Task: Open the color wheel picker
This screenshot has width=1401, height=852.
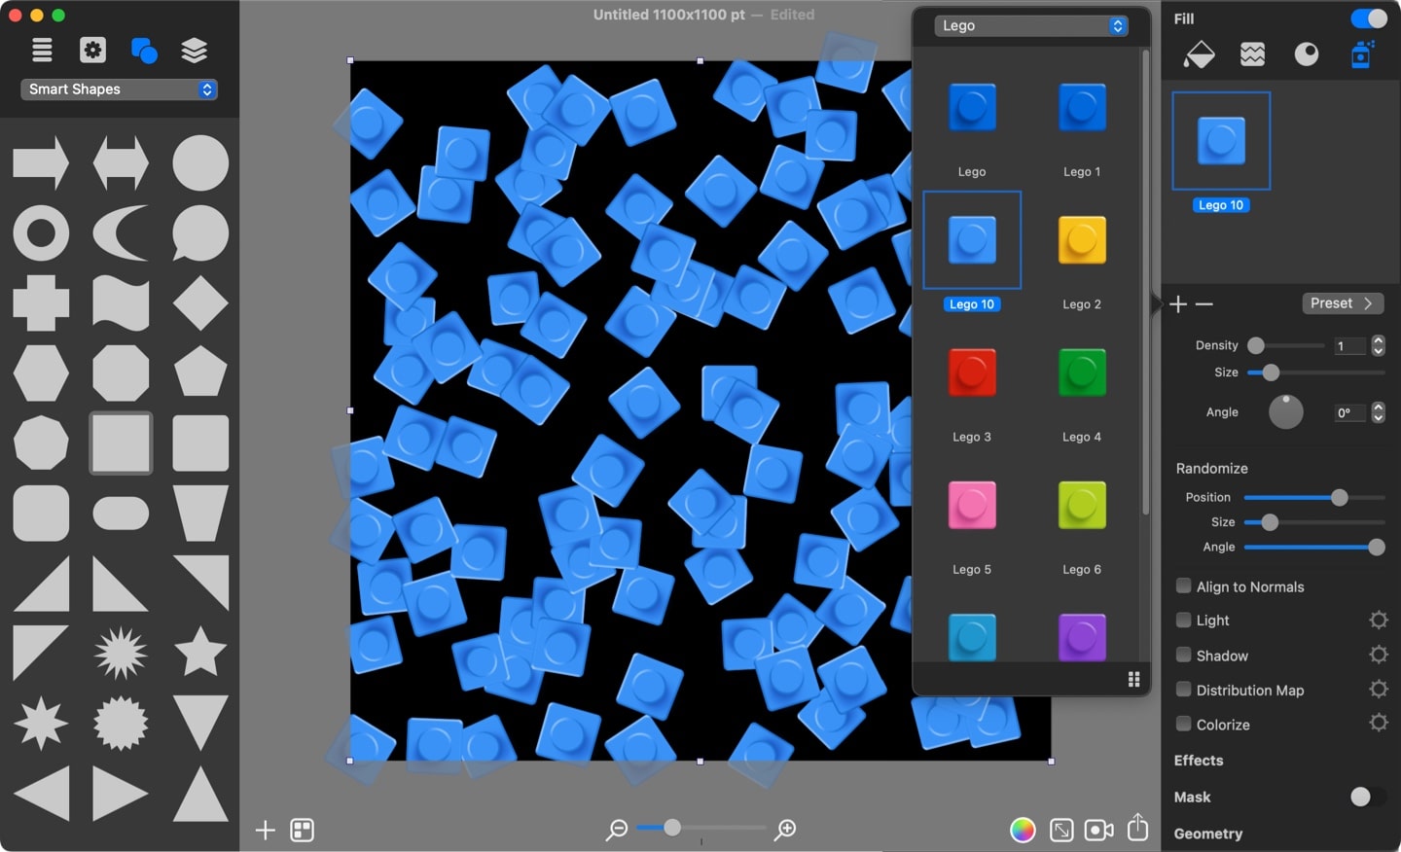Action: 1023,830
